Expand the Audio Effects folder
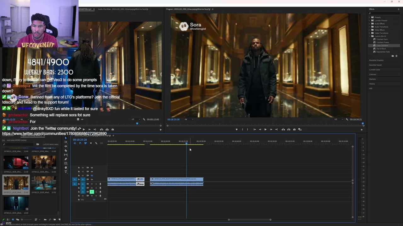 [370, 24]
